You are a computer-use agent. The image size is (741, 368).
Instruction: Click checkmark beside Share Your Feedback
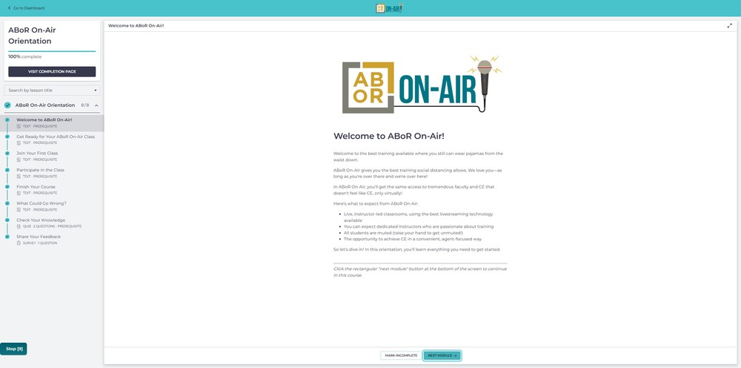tap(7, 237)
